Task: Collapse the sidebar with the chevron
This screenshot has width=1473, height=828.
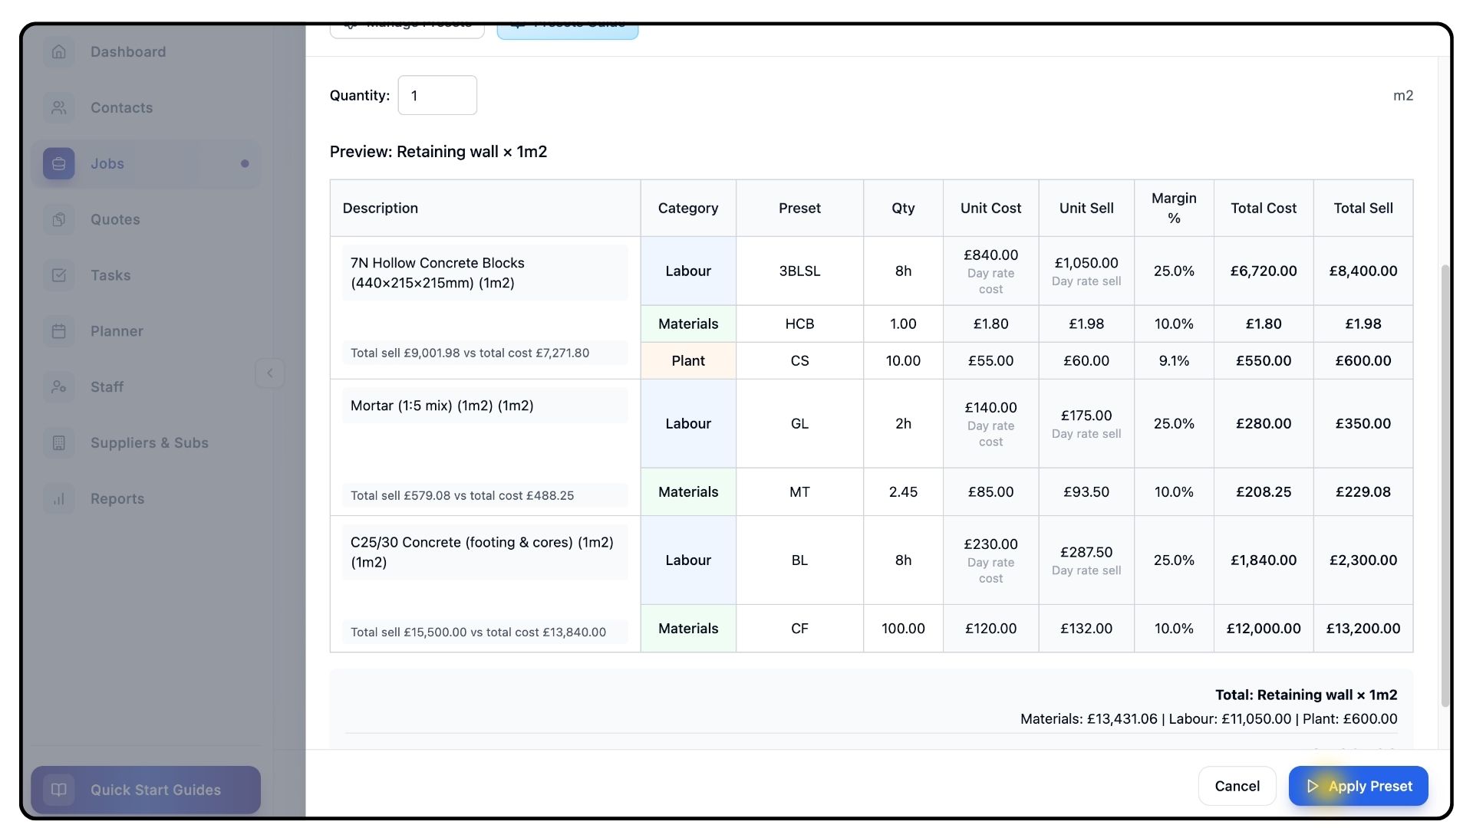Action: (270, 373)
